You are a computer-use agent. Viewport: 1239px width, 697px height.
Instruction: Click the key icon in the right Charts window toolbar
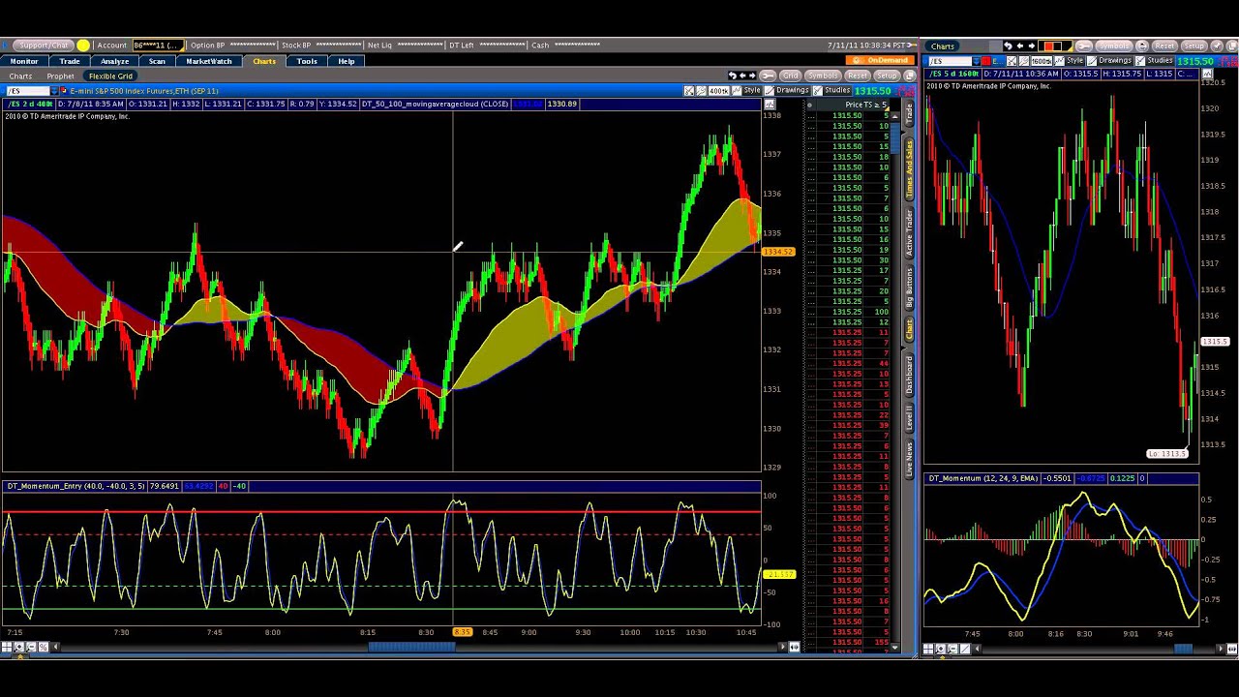[x=1084, y=46]
